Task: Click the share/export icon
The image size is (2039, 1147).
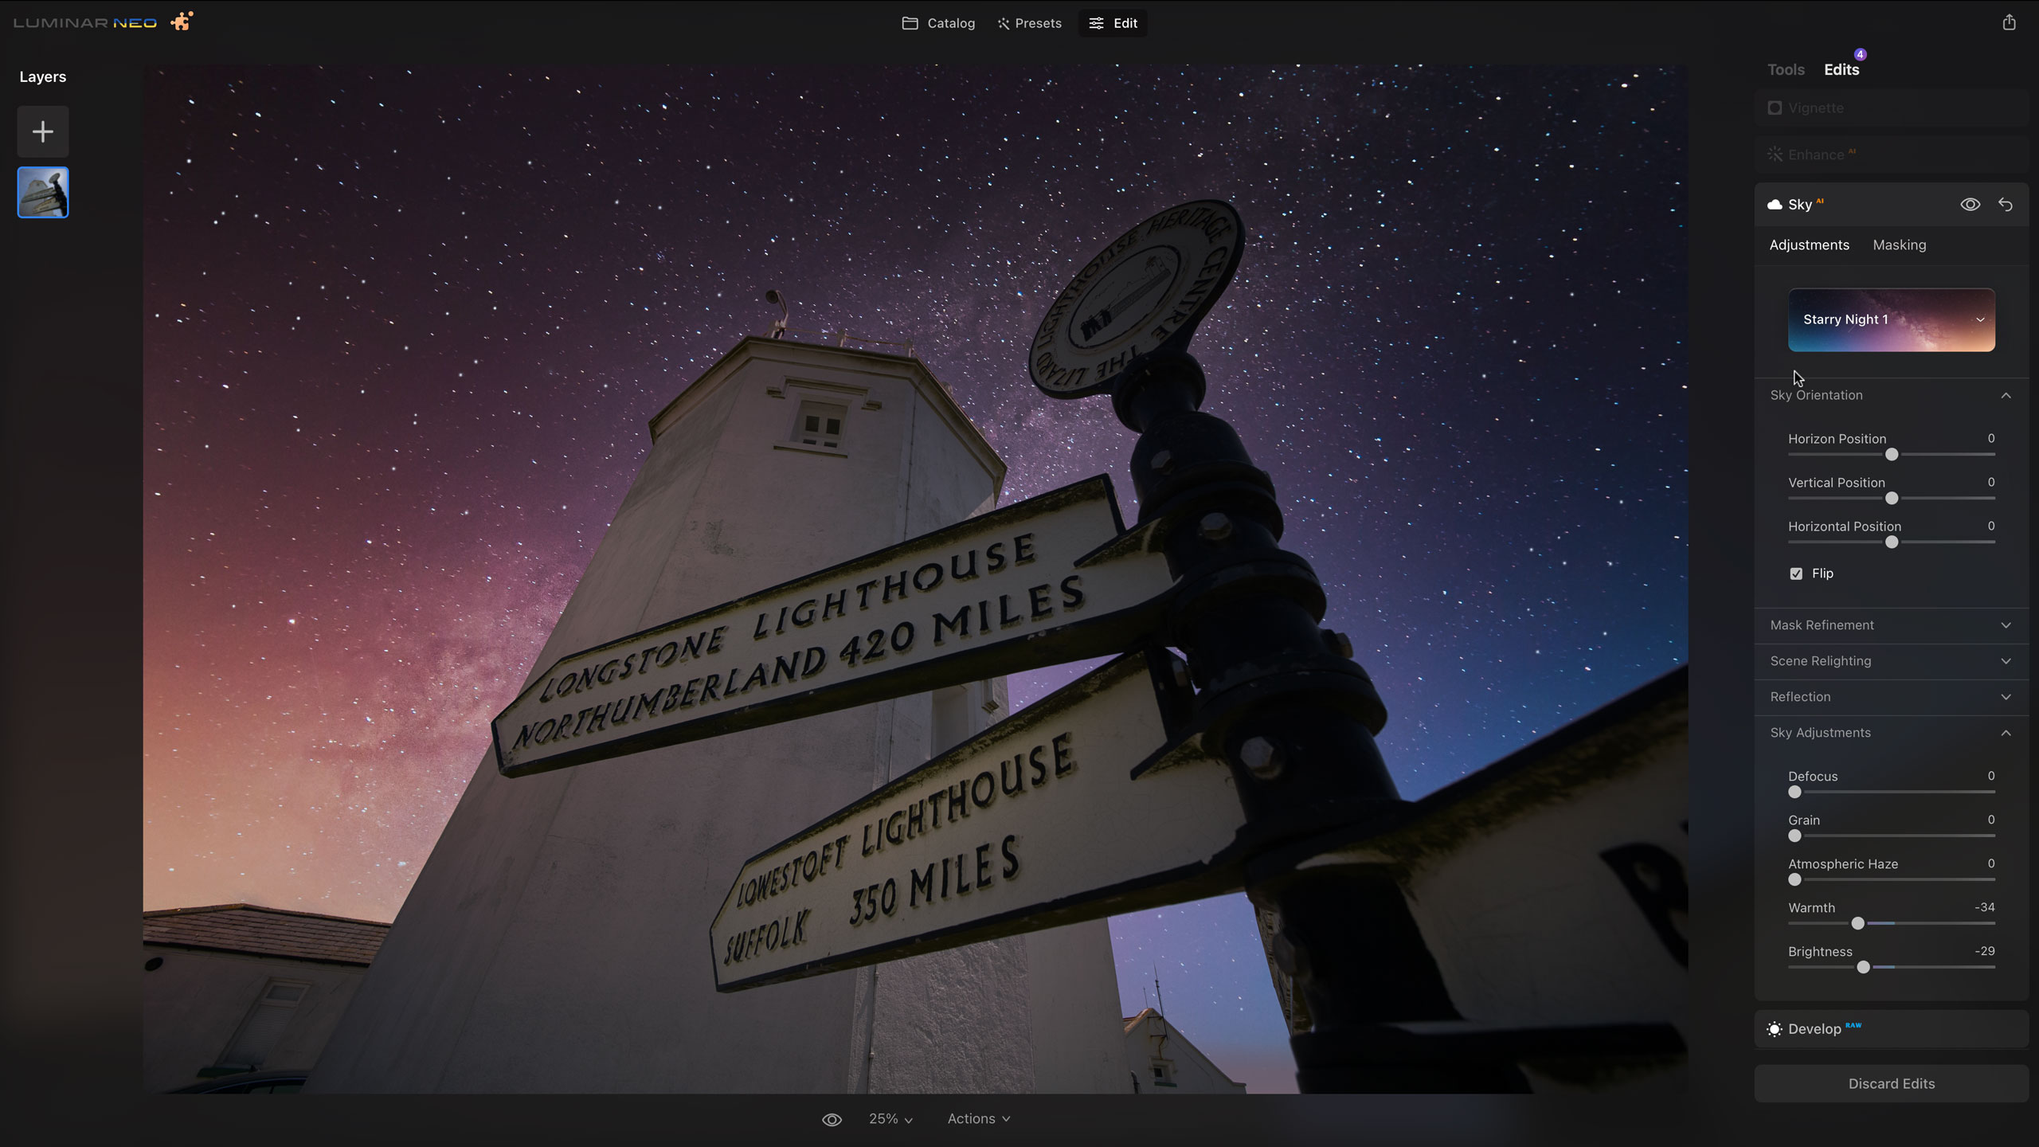Action: coord(2009,22)
